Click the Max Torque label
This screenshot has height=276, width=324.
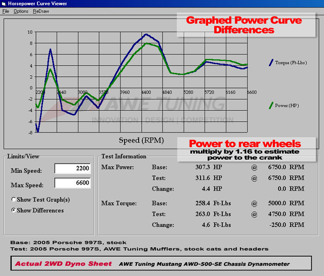tap(119, 203)
